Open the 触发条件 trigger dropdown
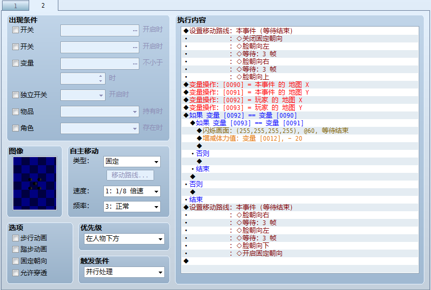The image size is (431, 290). click(x=124, y=272)
